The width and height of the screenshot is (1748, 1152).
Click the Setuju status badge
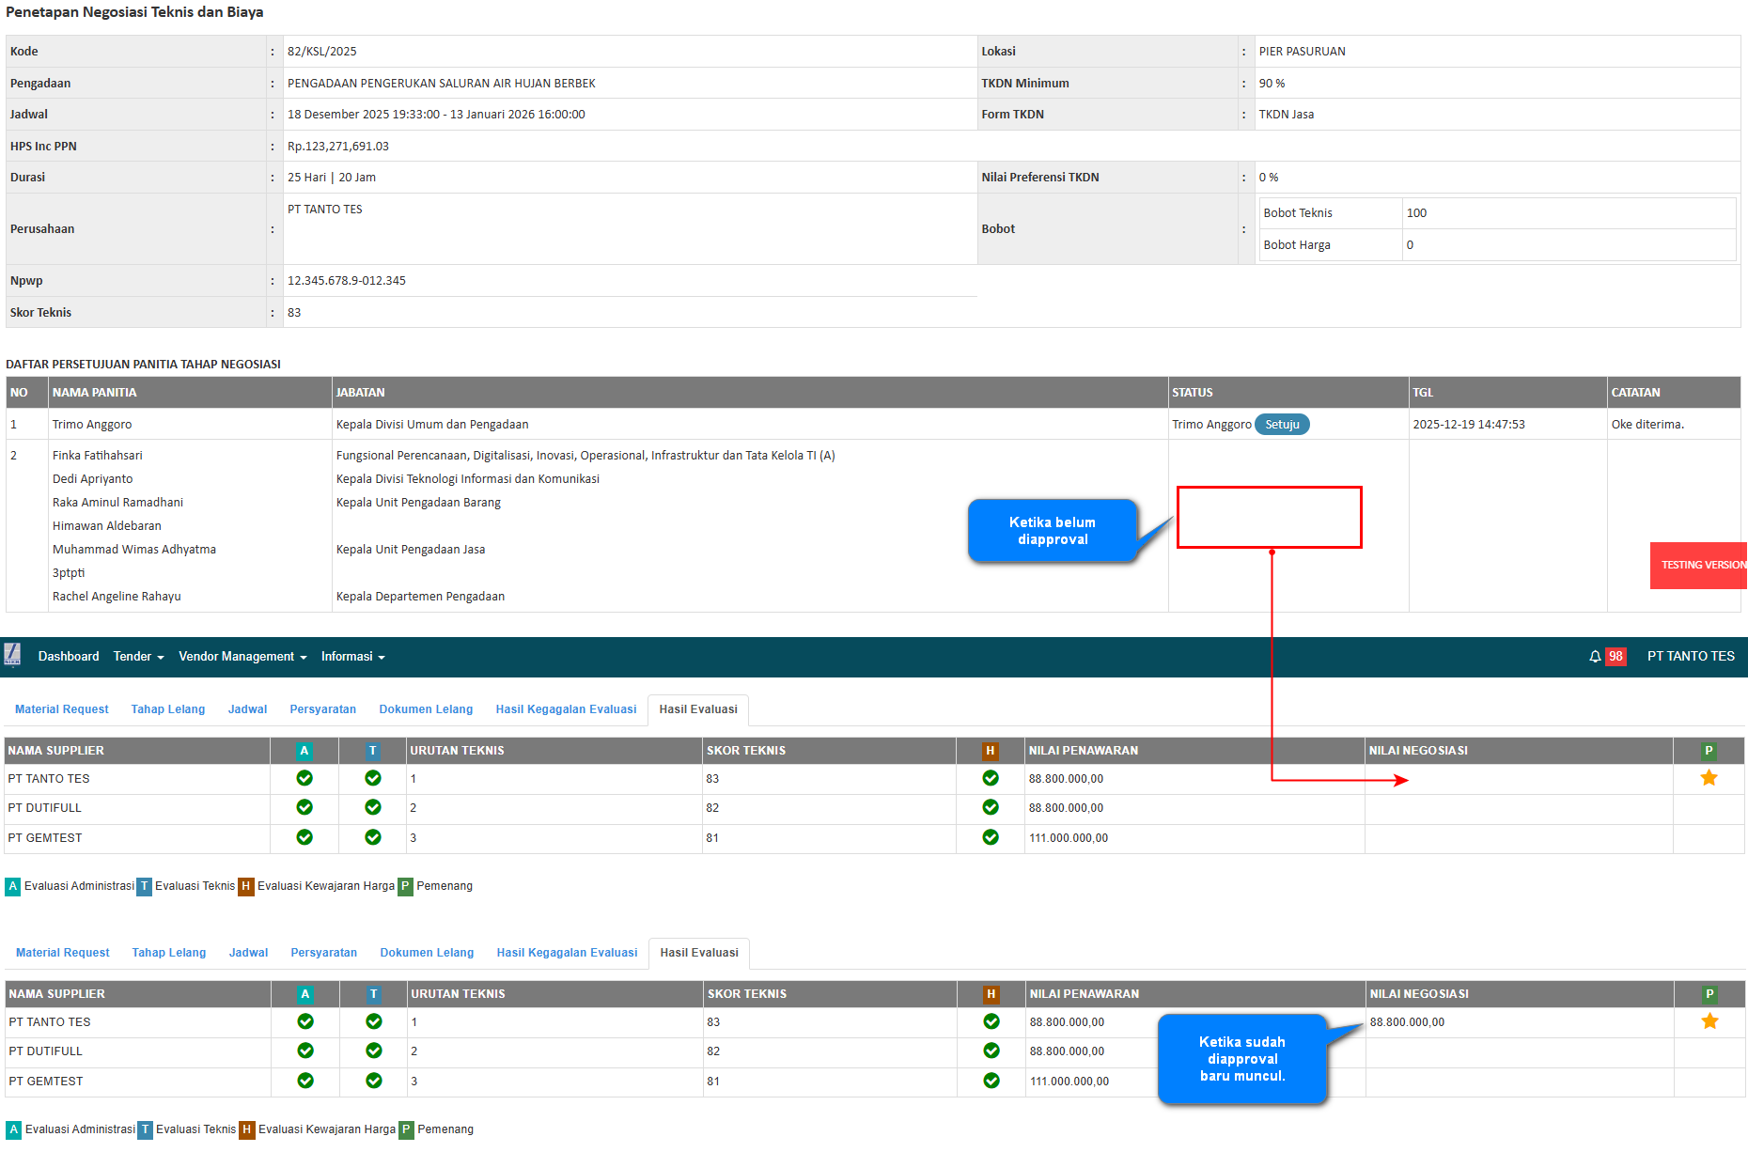point(1282,425)
